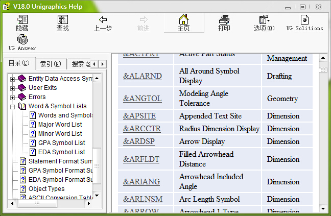Open the Options (选项) toolbar icon
The image size is (331, 216).
pyautogui.click(x=264, y=19)
